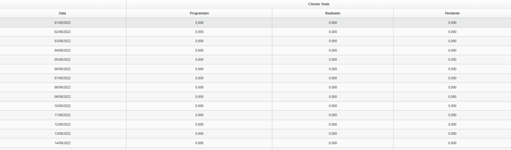This screenshot has width=511, height=150.
Task: Click Pendente value for 01/09/2022
Action: pyautogui.click(x=452, y=23)
